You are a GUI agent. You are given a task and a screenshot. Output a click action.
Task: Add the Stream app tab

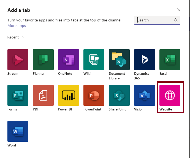(x=18, y=60)
